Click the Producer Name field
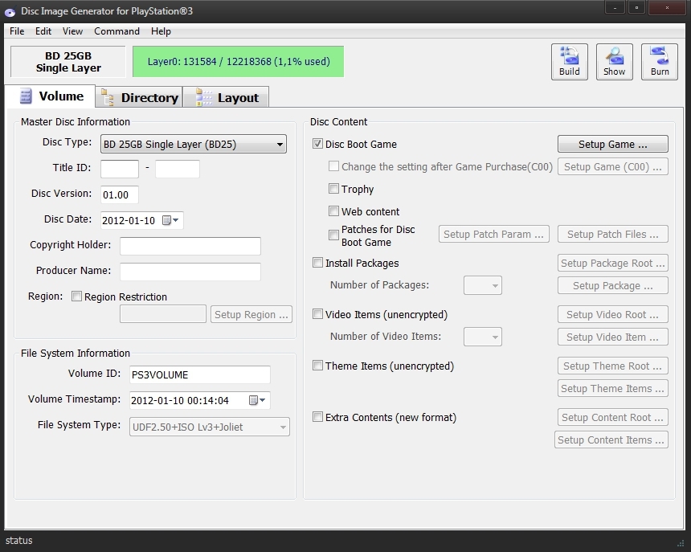This screenshot has height=552, width=691. (190, 272)
